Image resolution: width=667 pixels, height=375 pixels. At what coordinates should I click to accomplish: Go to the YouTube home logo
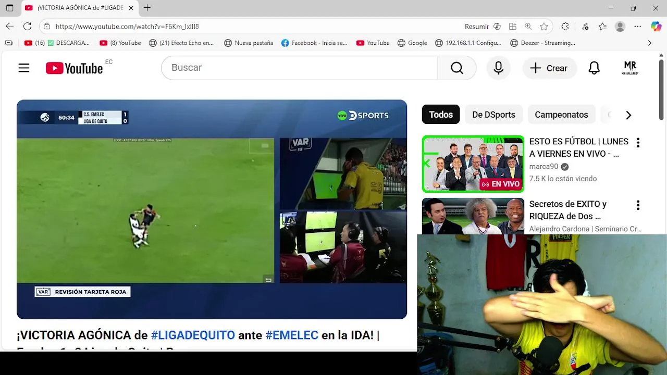pos(74,68)
